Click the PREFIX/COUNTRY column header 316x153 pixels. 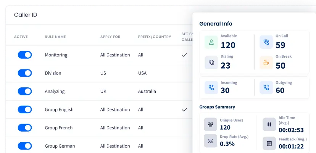coord(155,37)
